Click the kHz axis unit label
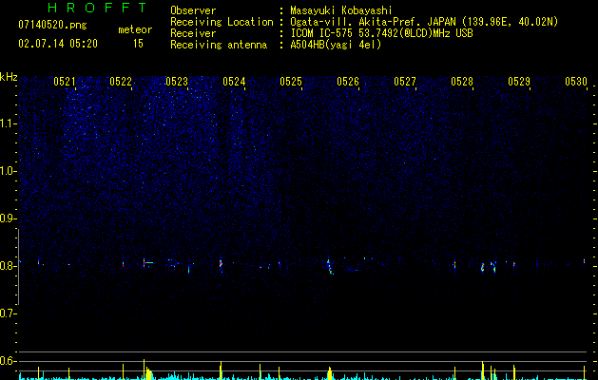598x380 pixels. point(9,77)
